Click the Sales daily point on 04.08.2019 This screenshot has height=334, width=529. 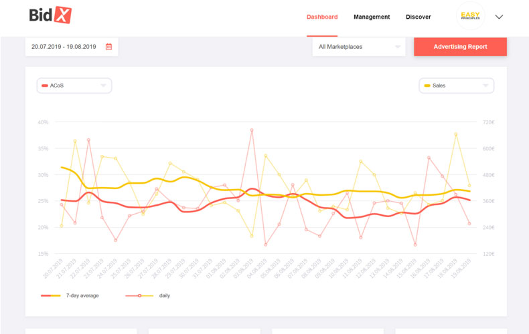[266, 156]
